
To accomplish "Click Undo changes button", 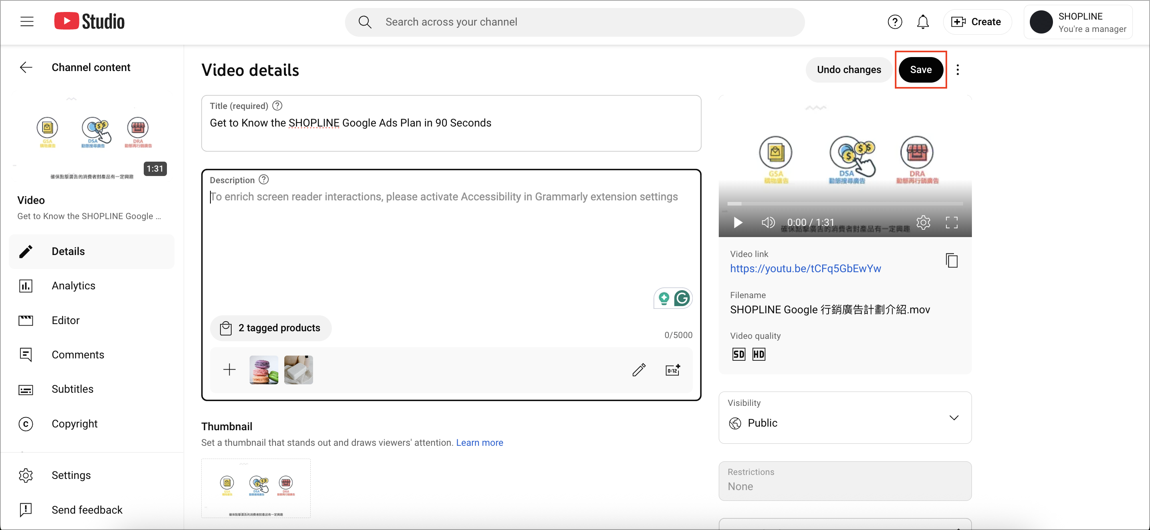I will point(849,69).
